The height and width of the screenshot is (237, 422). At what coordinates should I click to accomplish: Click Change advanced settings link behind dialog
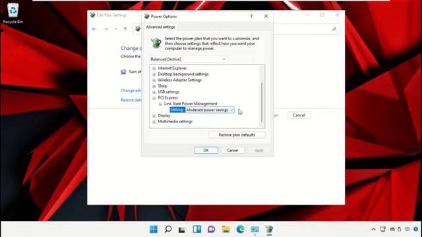click(x=131, y=91)
